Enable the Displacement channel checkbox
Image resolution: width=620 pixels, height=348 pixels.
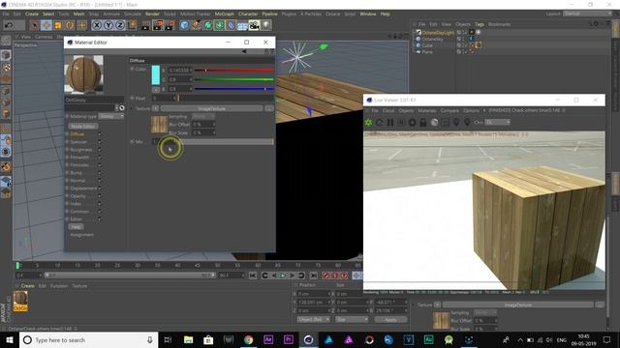click(x=100, y=188)
